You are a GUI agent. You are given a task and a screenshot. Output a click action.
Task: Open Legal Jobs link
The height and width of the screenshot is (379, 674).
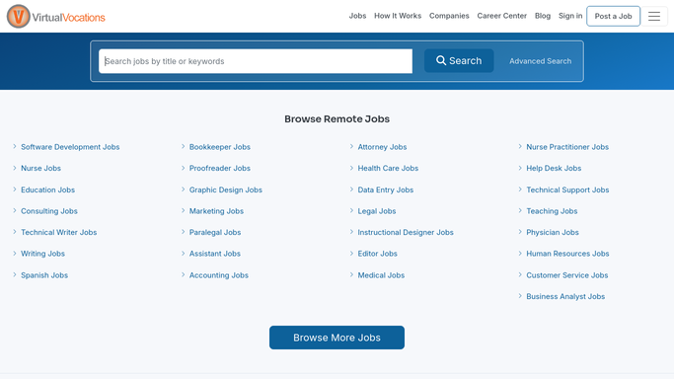coord(377,211)
